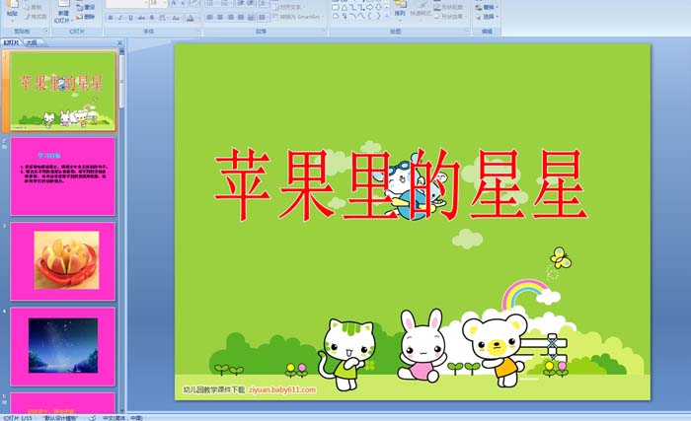This screenshot has height=421, width=691.
Task: Open the font size combo box
Action: point(158,4)
